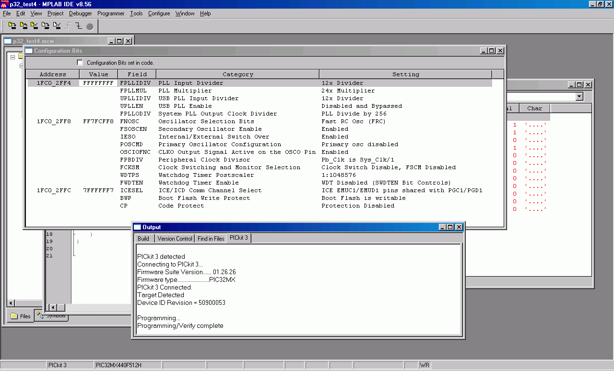This screenshot has width=614, height=371.
Task: Click 'Fast RC Osc (FRC)' setting for FNOSC
Action: click(x=354, y=121)
